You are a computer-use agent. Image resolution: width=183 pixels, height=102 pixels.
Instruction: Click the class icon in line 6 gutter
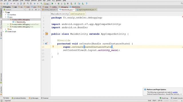point(47,34)
